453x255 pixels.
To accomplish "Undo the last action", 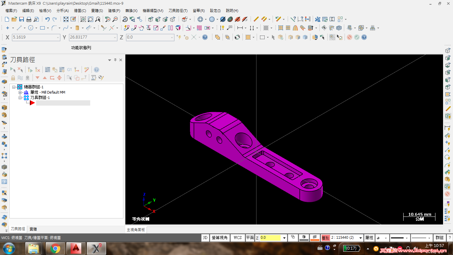I will point(47,19).
